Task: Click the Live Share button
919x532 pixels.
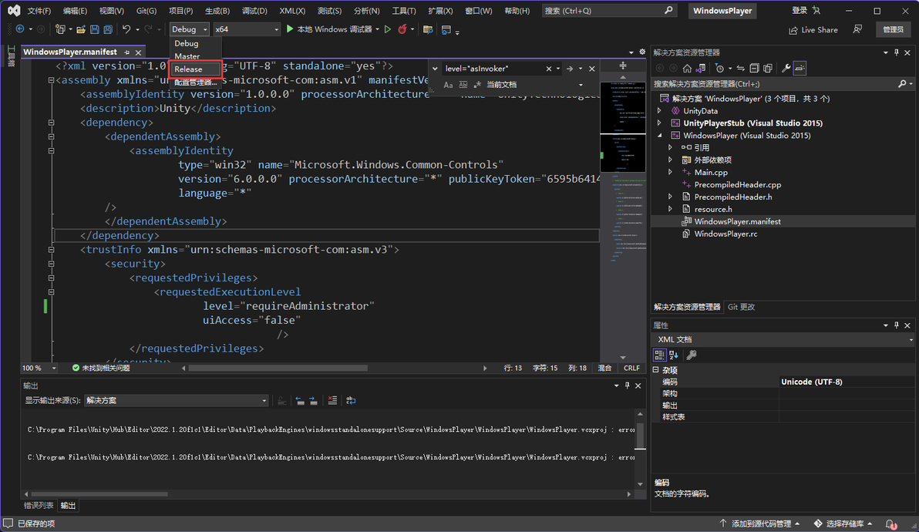Action: click(x=813, y=30)
